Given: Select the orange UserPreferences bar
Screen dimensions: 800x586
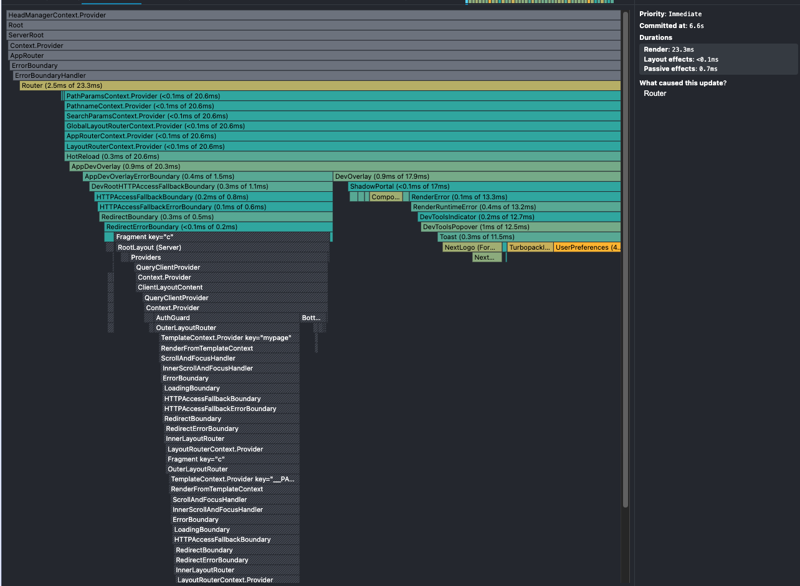Looking at the screenshot, I should click(x=587, y=247).
